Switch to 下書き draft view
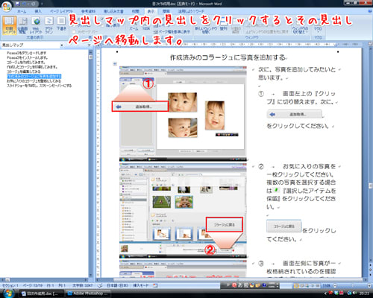This screenshot has height=298, width=373. pos(61,24)
